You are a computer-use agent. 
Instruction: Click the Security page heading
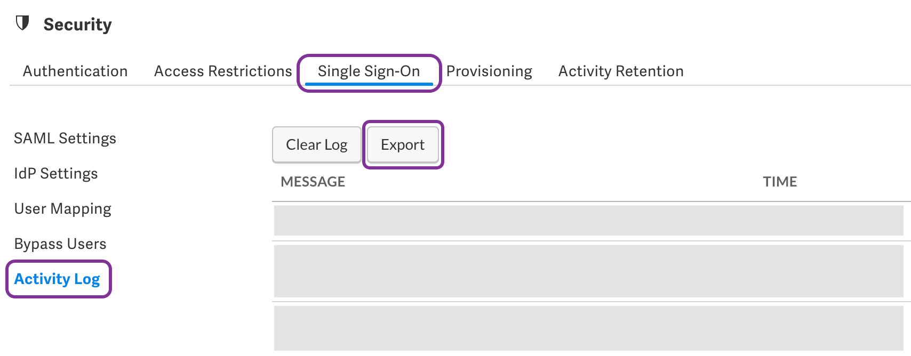click(x=78, y=25)
